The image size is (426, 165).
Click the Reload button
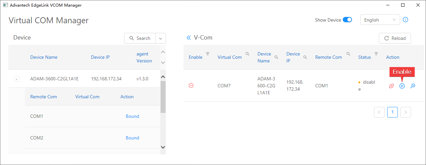coord(395,38)
